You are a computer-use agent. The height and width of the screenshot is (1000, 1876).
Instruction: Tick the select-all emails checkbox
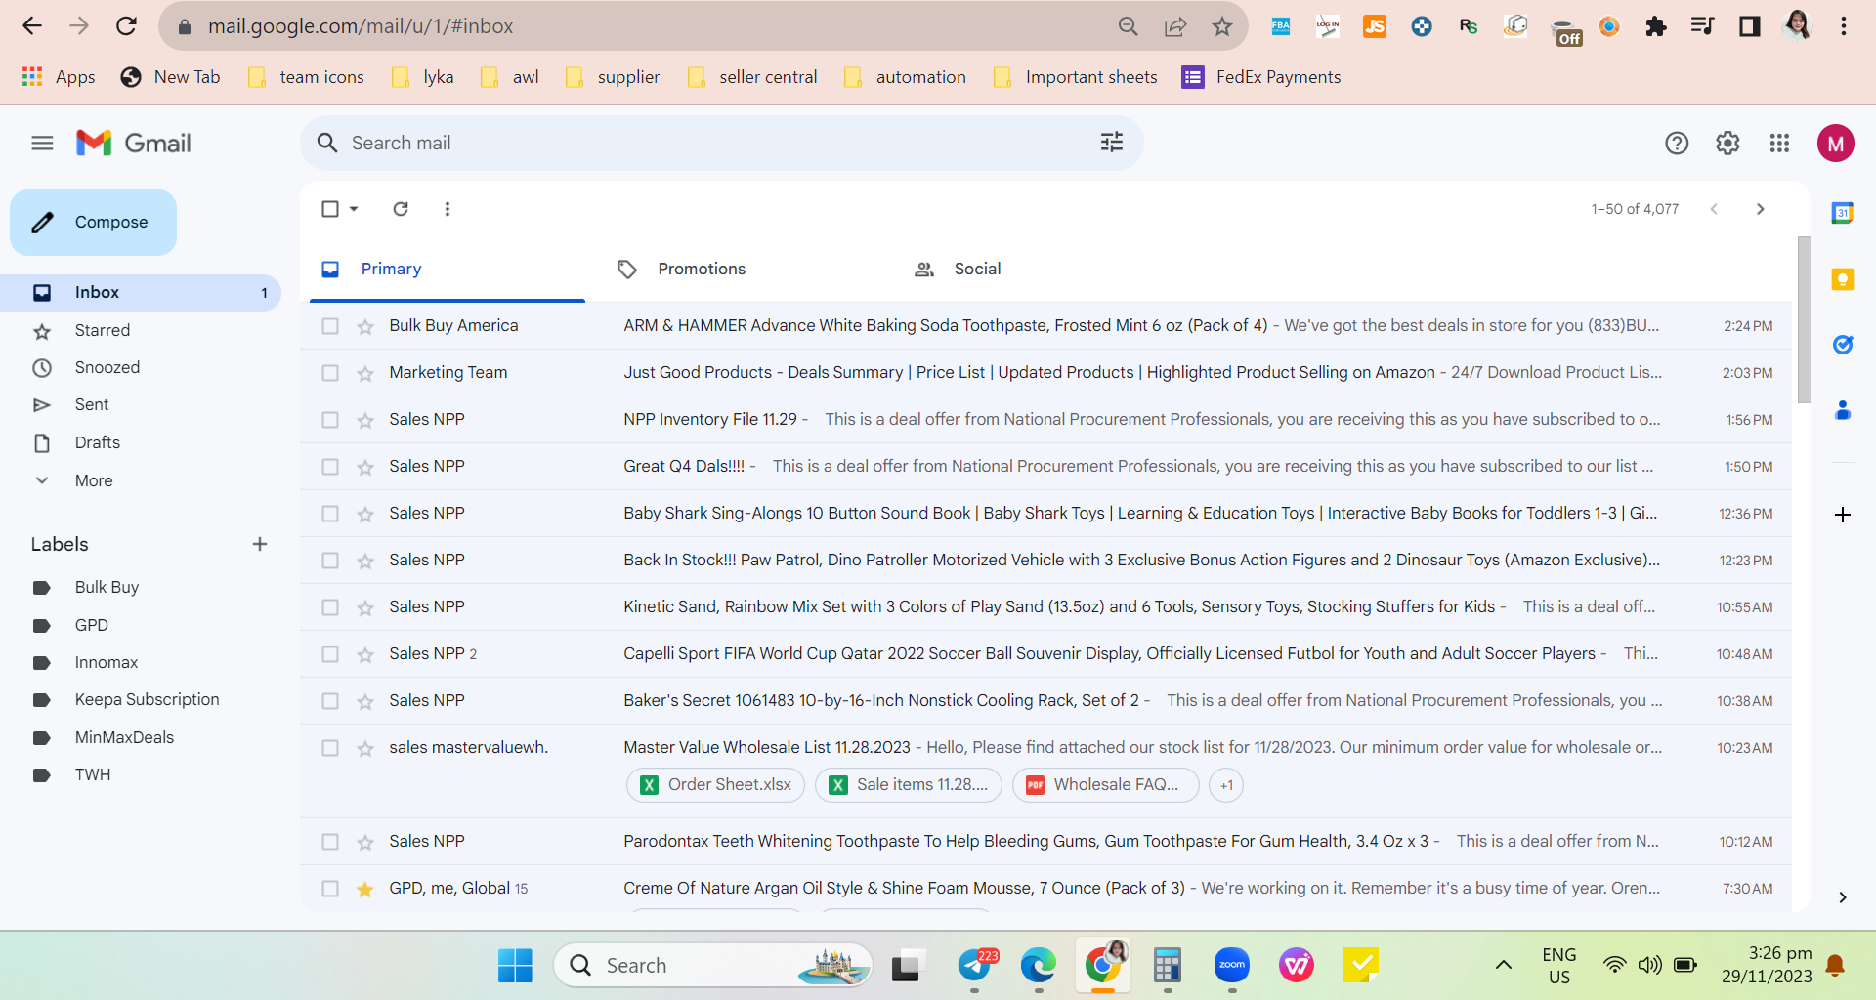click(330, 209)
